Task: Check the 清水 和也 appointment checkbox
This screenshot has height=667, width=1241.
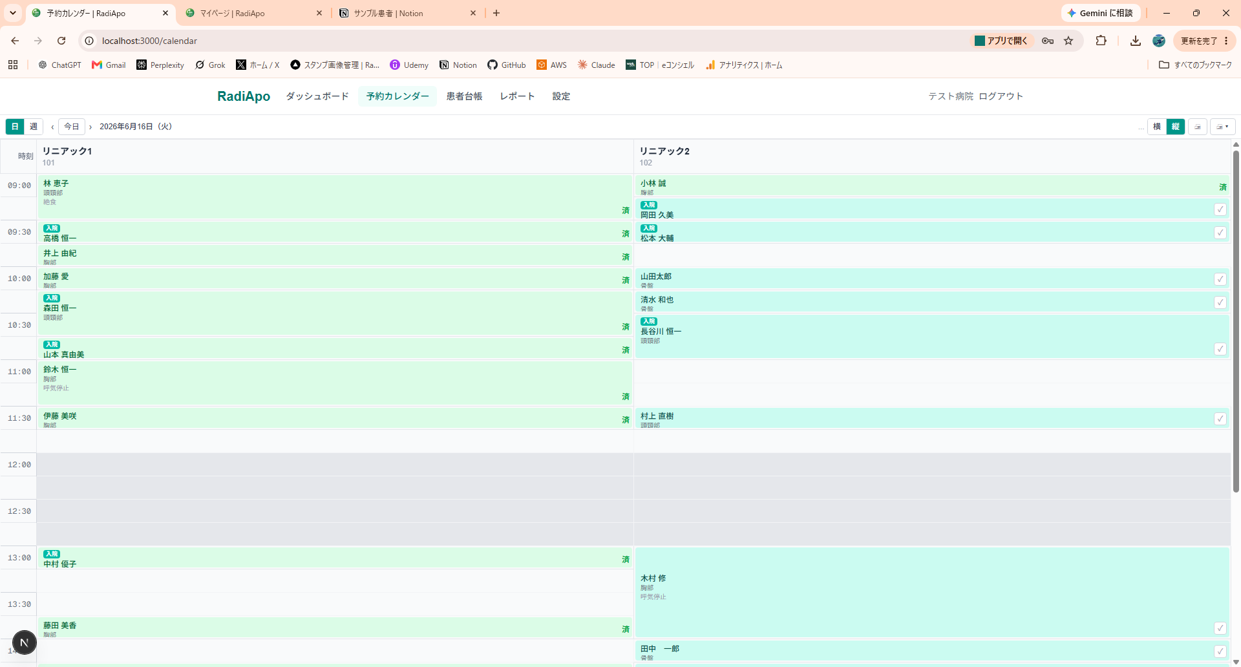Action: tap(1220, 302)
